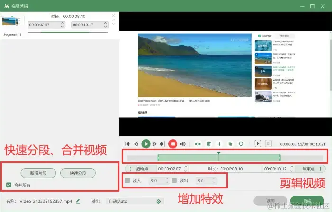Play the video preview
The width and height of the screenshot is (332, 212).
pos(146,144)
